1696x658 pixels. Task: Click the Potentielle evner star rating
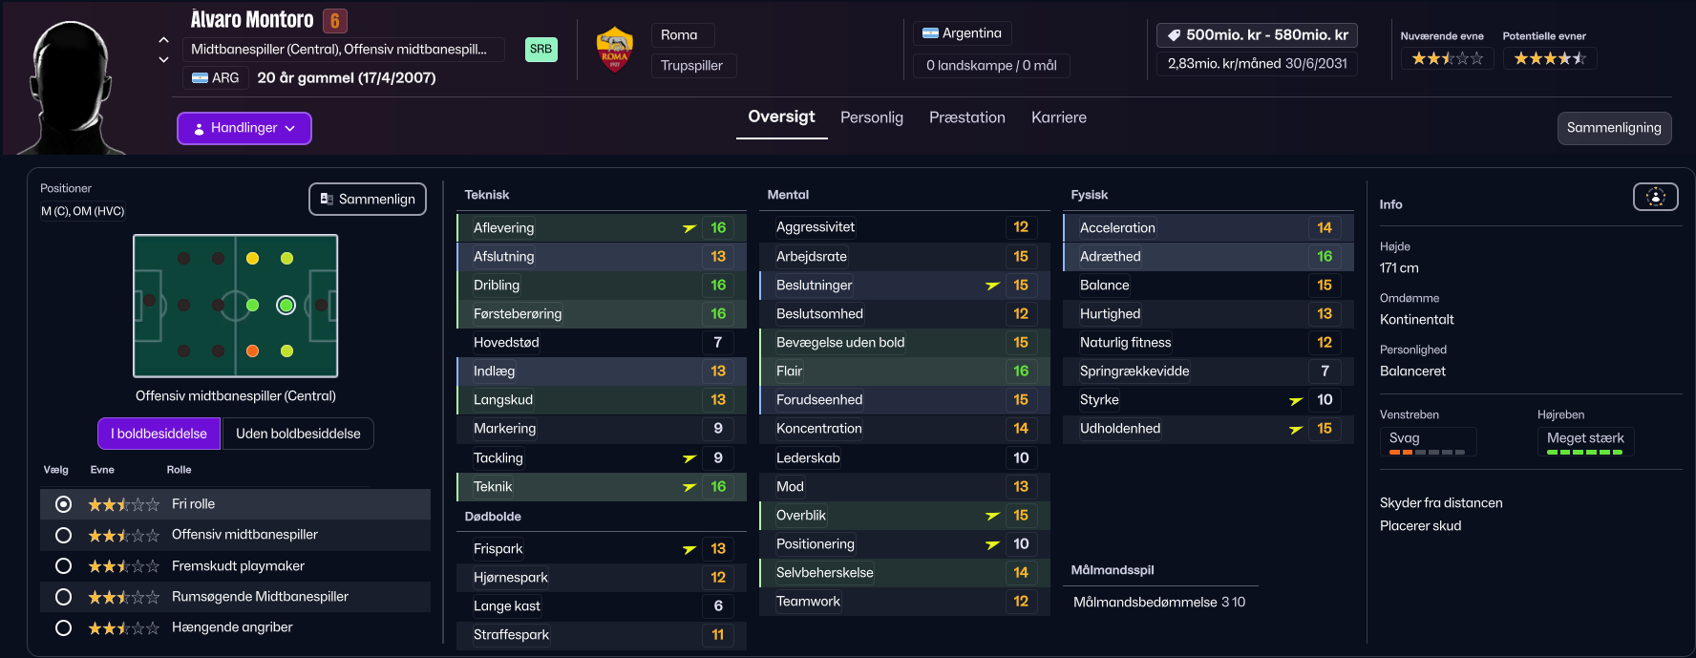pos(1550,58)
